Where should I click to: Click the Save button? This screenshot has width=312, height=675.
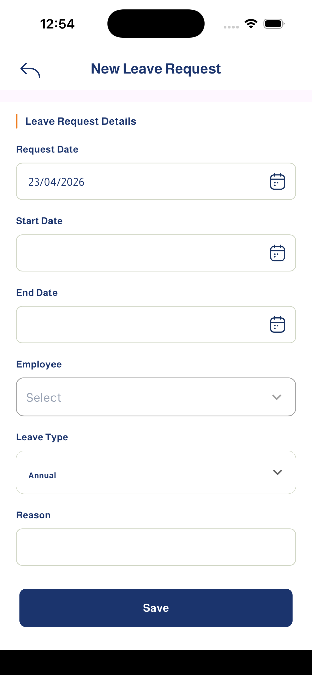pos(156,608)
